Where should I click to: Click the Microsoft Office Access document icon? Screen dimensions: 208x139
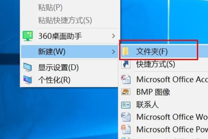point(126,79)
